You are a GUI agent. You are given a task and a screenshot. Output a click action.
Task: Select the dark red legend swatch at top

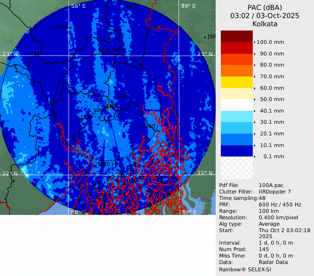(236, 36)
